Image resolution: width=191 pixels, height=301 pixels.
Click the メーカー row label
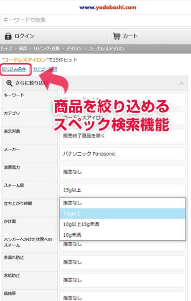pos(12,150)
